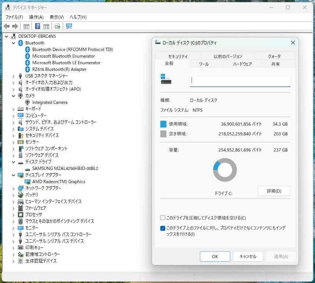Screen dimensions: 315x283
Task: Open the 操作 menu
Action: click(36, 17)
